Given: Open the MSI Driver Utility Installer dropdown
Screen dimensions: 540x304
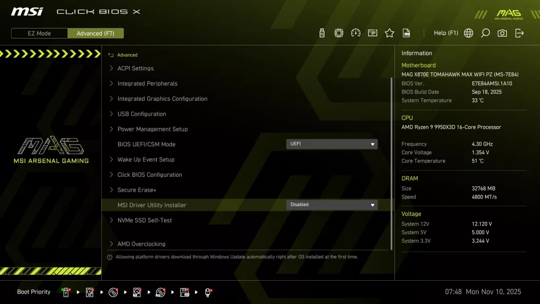Looking at the screenshot, I should [332, 205].
